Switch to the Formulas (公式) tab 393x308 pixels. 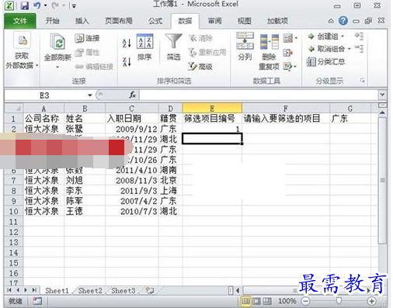click(155, 21)
